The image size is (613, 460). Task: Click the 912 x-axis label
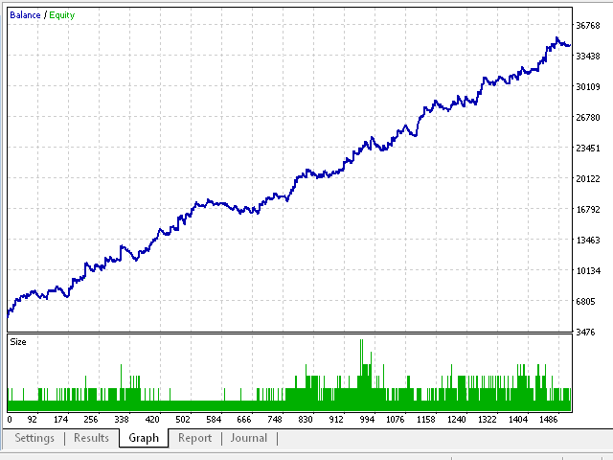336,420
